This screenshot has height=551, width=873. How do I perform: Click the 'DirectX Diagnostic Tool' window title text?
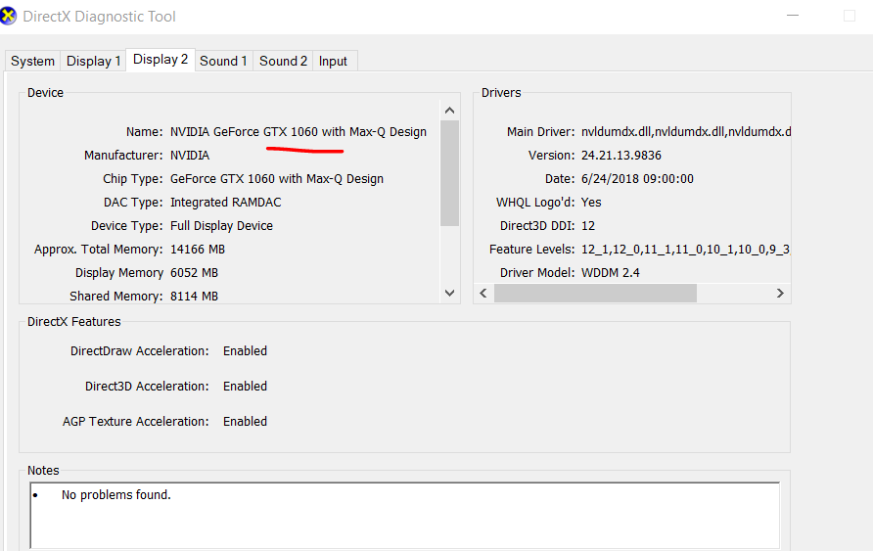(x=99, y=16)
